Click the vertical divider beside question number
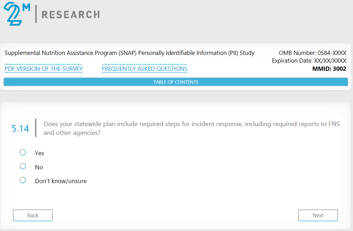Viewport: 353px width, 231px height. click(36, 128)
